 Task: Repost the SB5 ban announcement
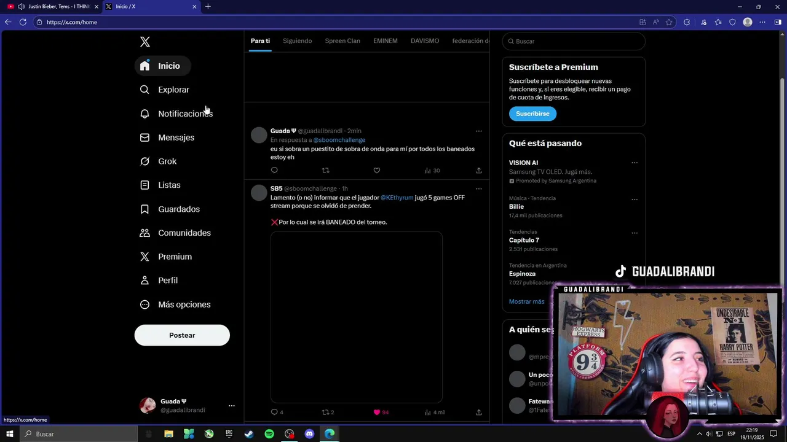click(x=328, y=412)
